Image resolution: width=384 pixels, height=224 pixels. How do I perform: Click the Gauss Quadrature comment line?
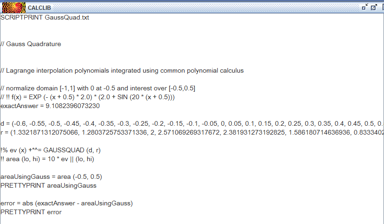click(x=31, y=44)
